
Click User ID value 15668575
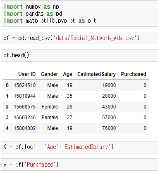[x=25, y=107]
